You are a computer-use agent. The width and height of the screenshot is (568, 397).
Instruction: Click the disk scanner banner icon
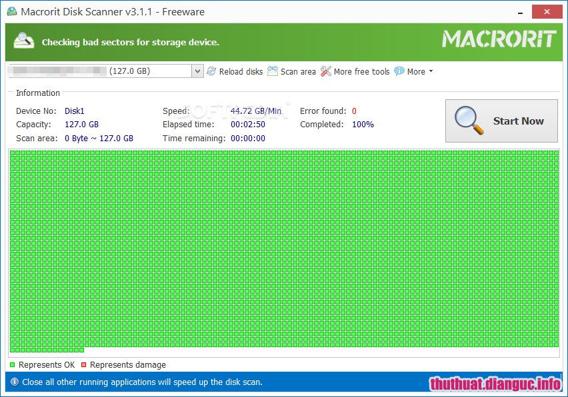(24, 41)
